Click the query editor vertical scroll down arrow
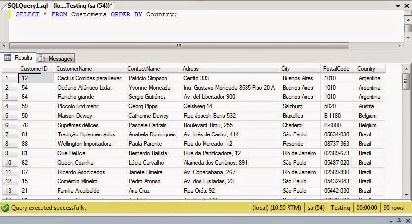 click(x=408, y=38)
